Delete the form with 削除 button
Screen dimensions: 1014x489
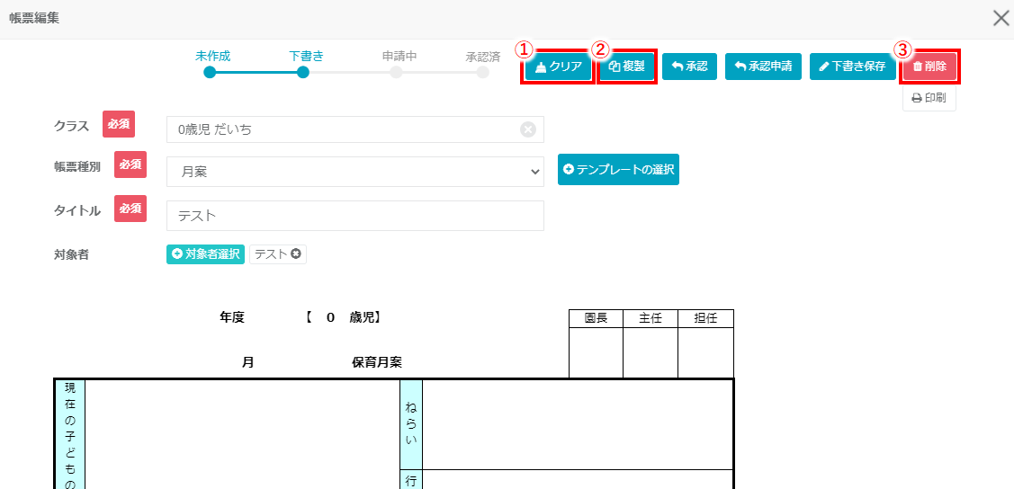[929, 67]
